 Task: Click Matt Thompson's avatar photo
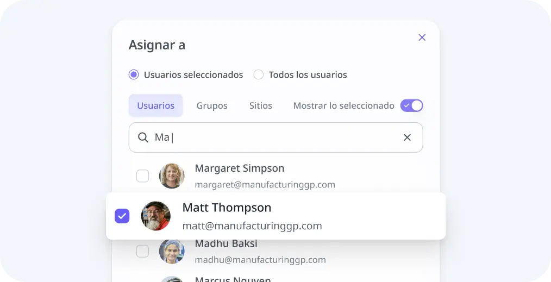tap(156, 216)
